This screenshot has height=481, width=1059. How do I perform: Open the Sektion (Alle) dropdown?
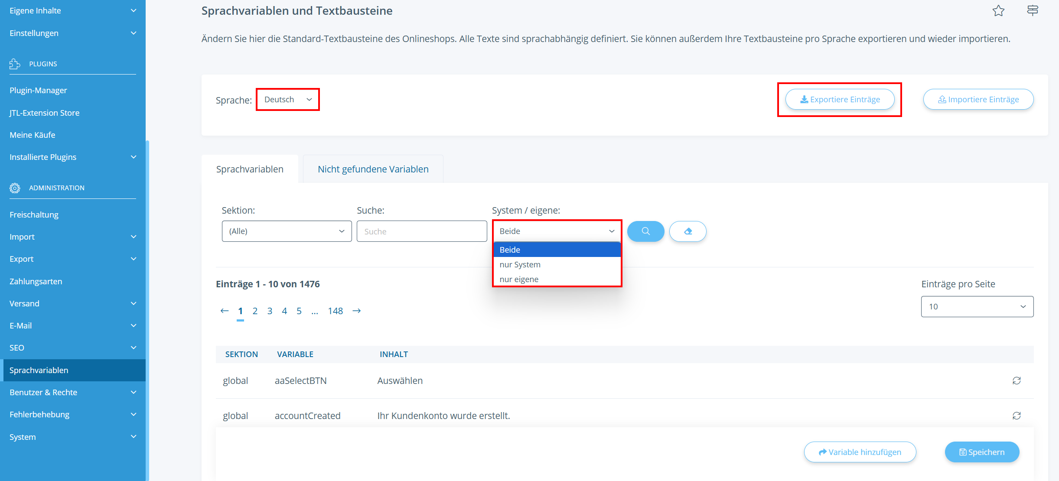click(287, 231)
